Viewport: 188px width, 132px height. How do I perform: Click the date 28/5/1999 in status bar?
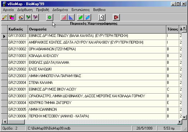pos(144,128)
